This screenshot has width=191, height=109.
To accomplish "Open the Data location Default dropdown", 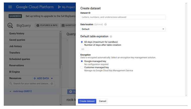I will [x=123, y=29].
